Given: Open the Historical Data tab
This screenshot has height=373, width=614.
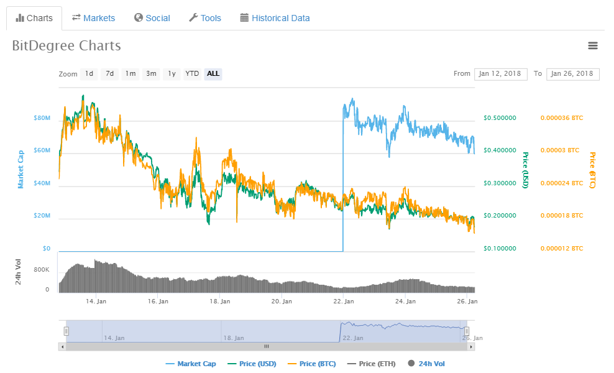Looking at the screenshot, I should (275, 18).
